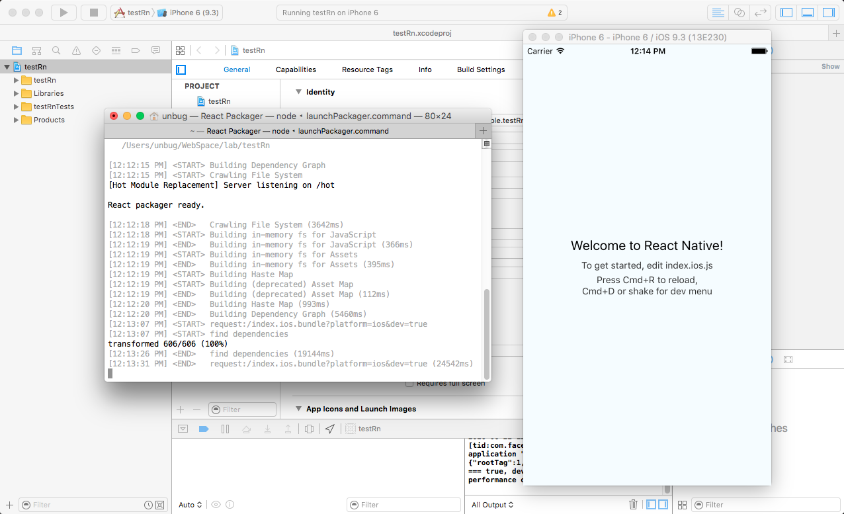
Task: Show the report navigator
Action: tap(155, 50)
